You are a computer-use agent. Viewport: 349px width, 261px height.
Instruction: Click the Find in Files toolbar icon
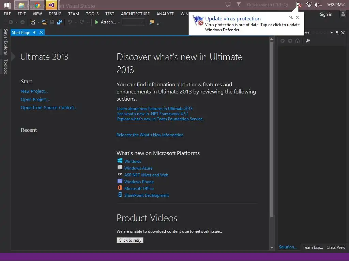[x=152, y=22]
